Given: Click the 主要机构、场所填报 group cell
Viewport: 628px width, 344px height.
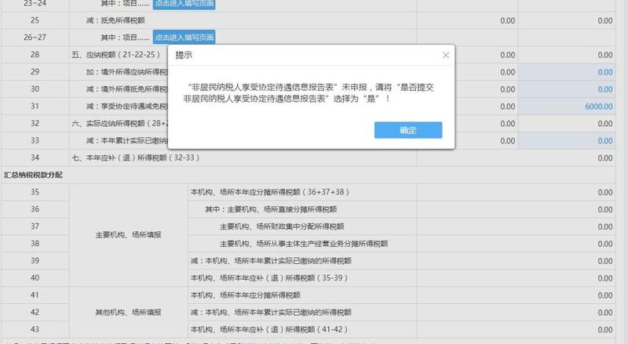Looking at the screenshot, I should (x=128, y=234).
